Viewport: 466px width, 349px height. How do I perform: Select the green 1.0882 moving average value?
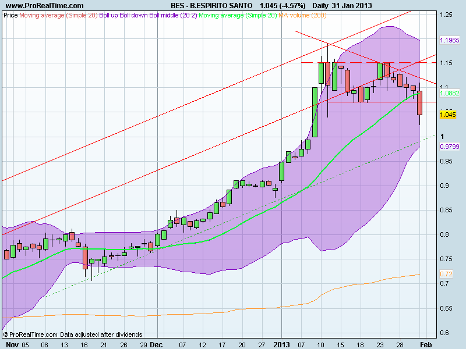[449, 93]
